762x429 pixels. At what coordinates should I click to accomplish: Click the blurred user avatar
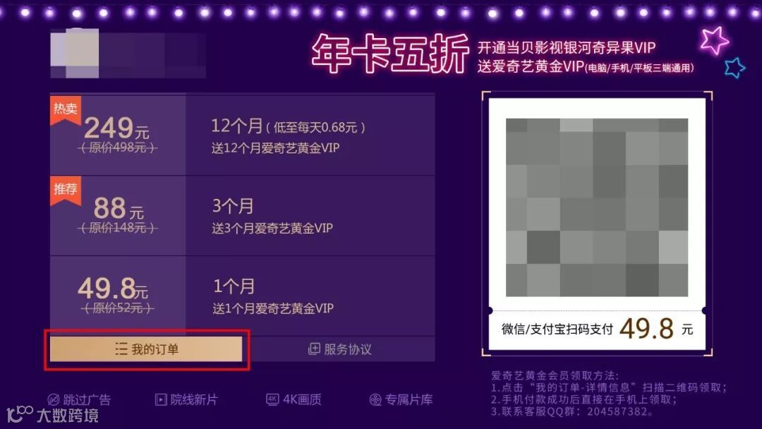(x=75, y=53)
